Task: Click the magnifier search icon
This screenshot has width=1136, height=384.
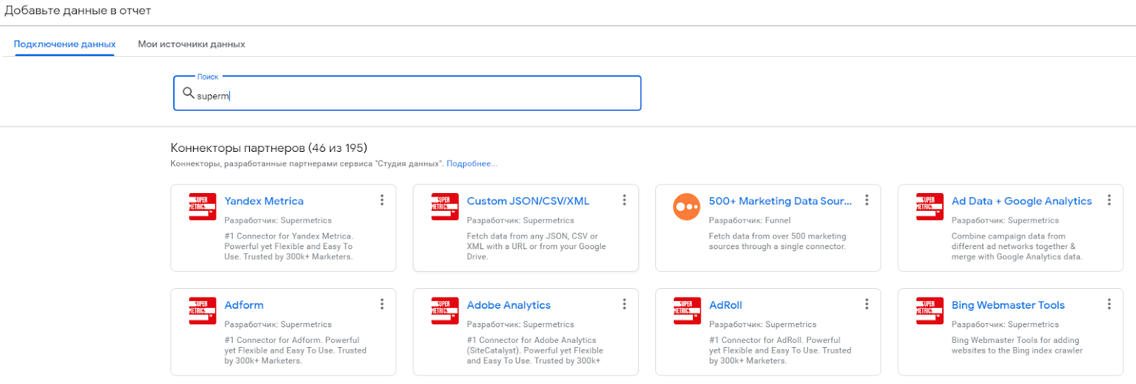Action: [x=188, y=93]
